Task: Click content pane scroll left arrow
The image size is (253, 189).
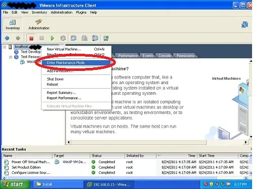Action: 68,142
